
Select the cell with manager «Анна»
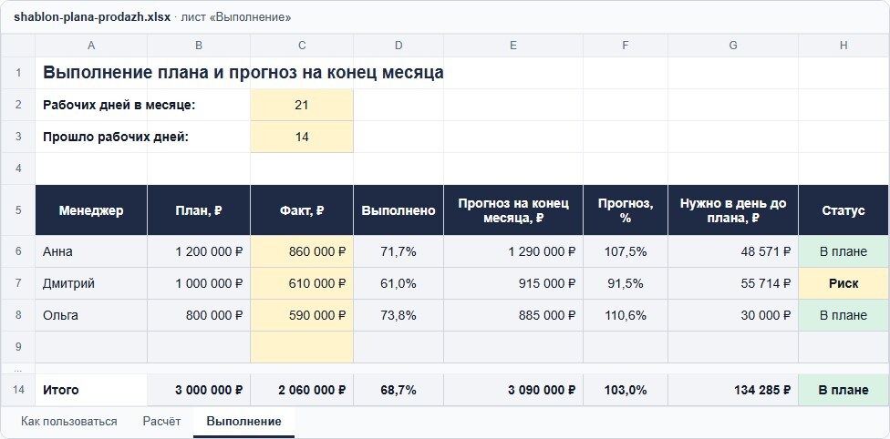pos(91,251)
